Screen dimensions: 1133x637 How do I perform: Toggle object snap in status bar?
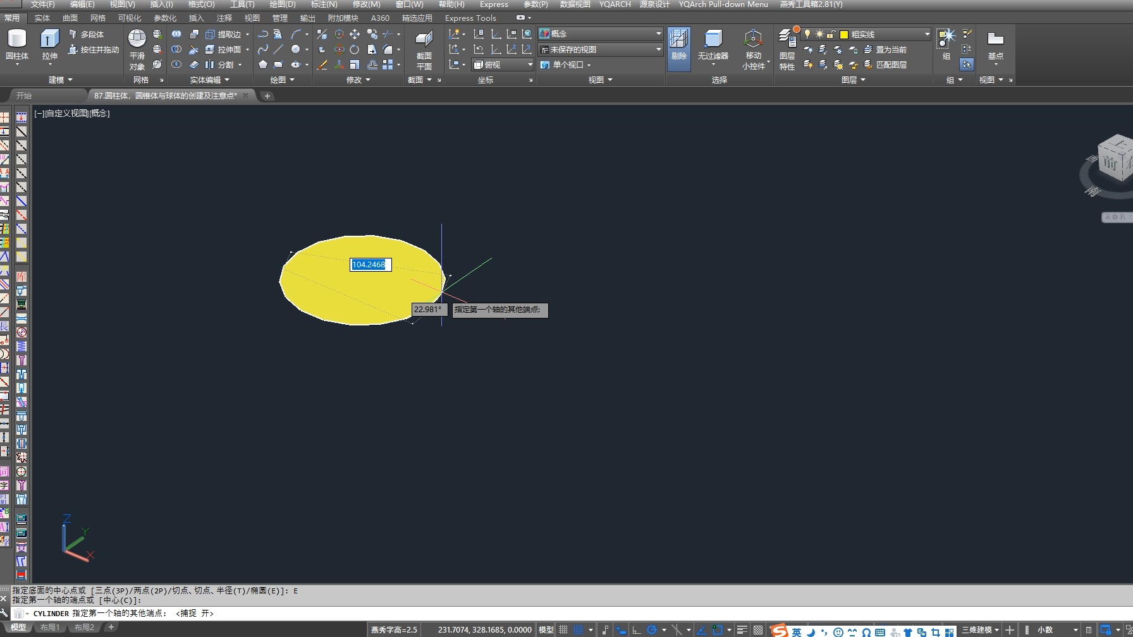pos(717,630)
